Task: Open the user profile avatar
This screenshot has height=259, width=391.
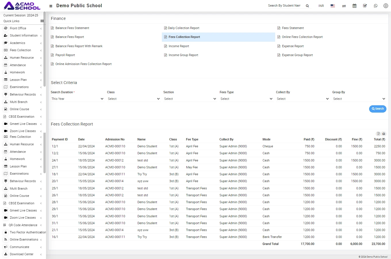Action: pyautogui.click(x=386, y=6)
